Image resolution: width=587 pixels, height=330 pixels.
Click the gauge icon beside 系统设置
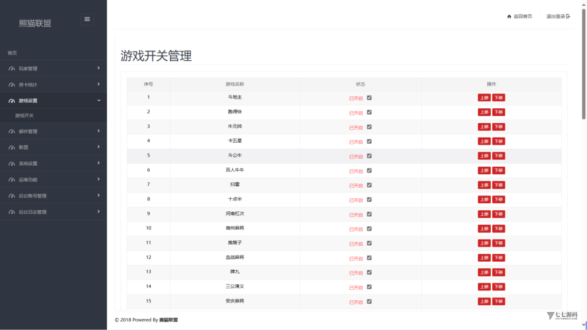[x=11, y=163]
